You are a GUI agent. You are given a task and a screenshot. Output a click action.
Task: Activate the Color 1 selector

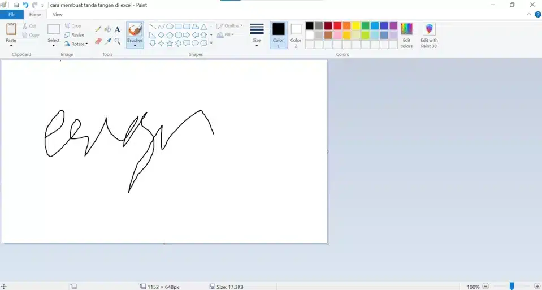pos(278,35)
